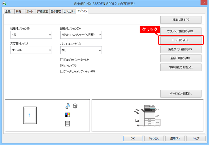
Task: Click the キャンセル button
Action: [x=154, y=138]
